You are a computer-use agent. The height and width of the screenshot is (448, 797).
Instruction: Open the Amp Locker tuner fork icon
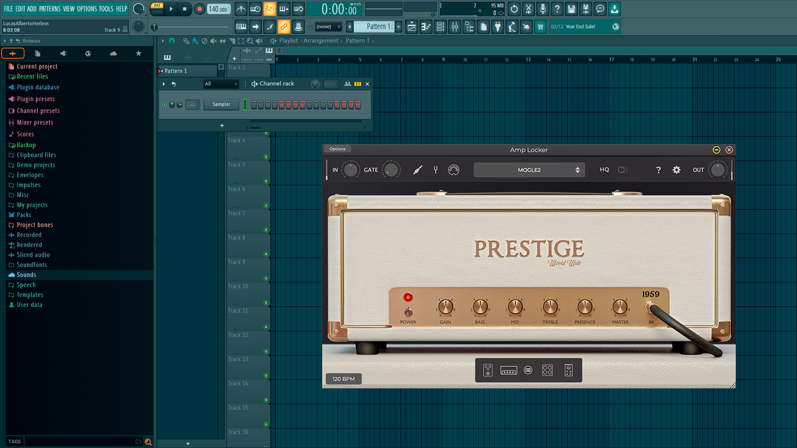(435, 170)
